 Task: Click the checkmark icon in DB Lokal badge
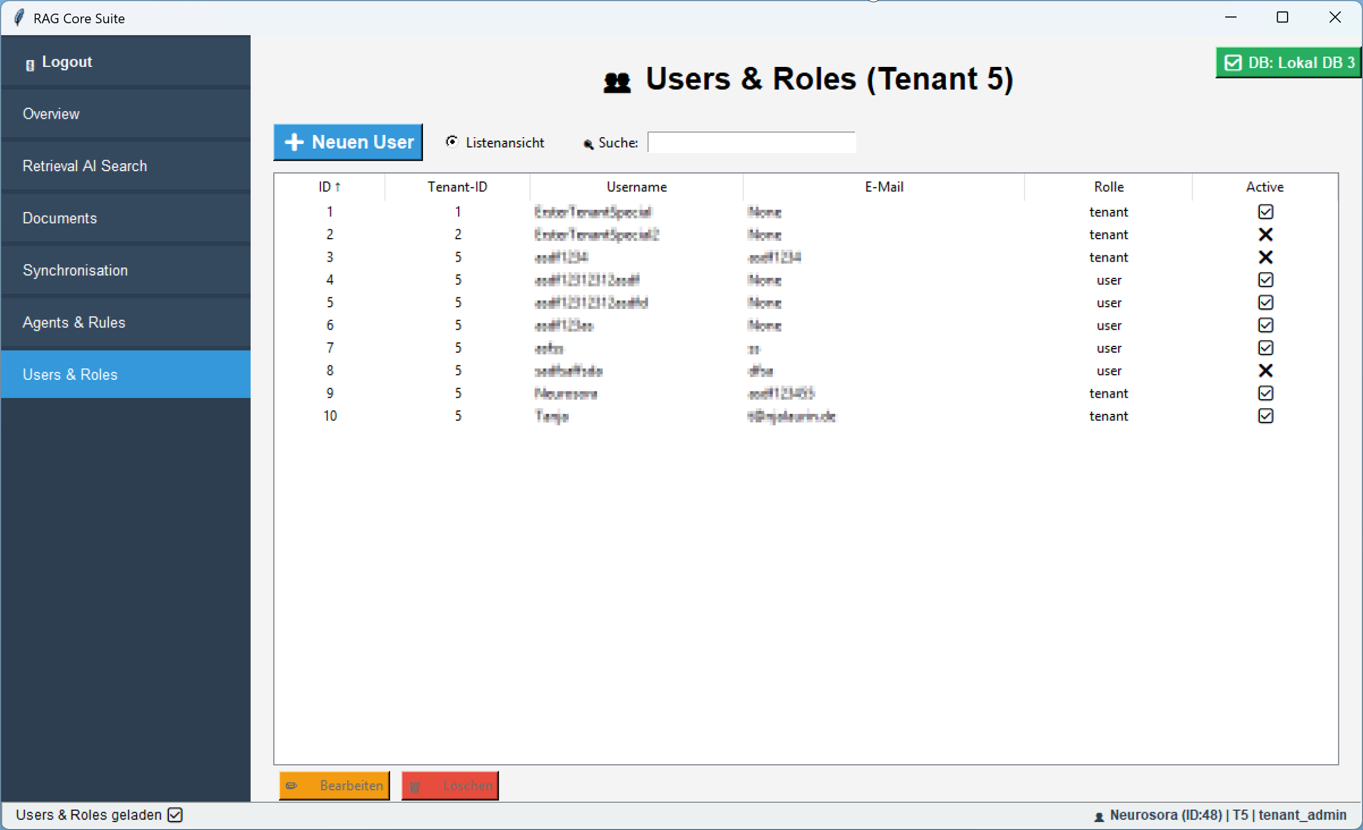pyautogui.click(x=1233, y=62)
